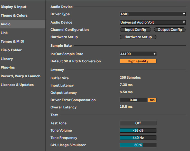This screenshot has height=151, width=190.
Task: Click the Driver Error Compensation value field
Action: pos(133,100)
